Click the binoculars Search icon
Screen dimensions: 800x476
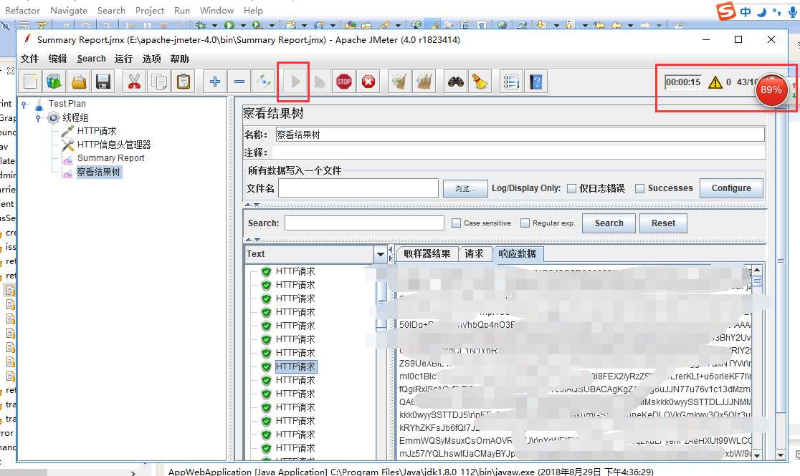(456, 82)
